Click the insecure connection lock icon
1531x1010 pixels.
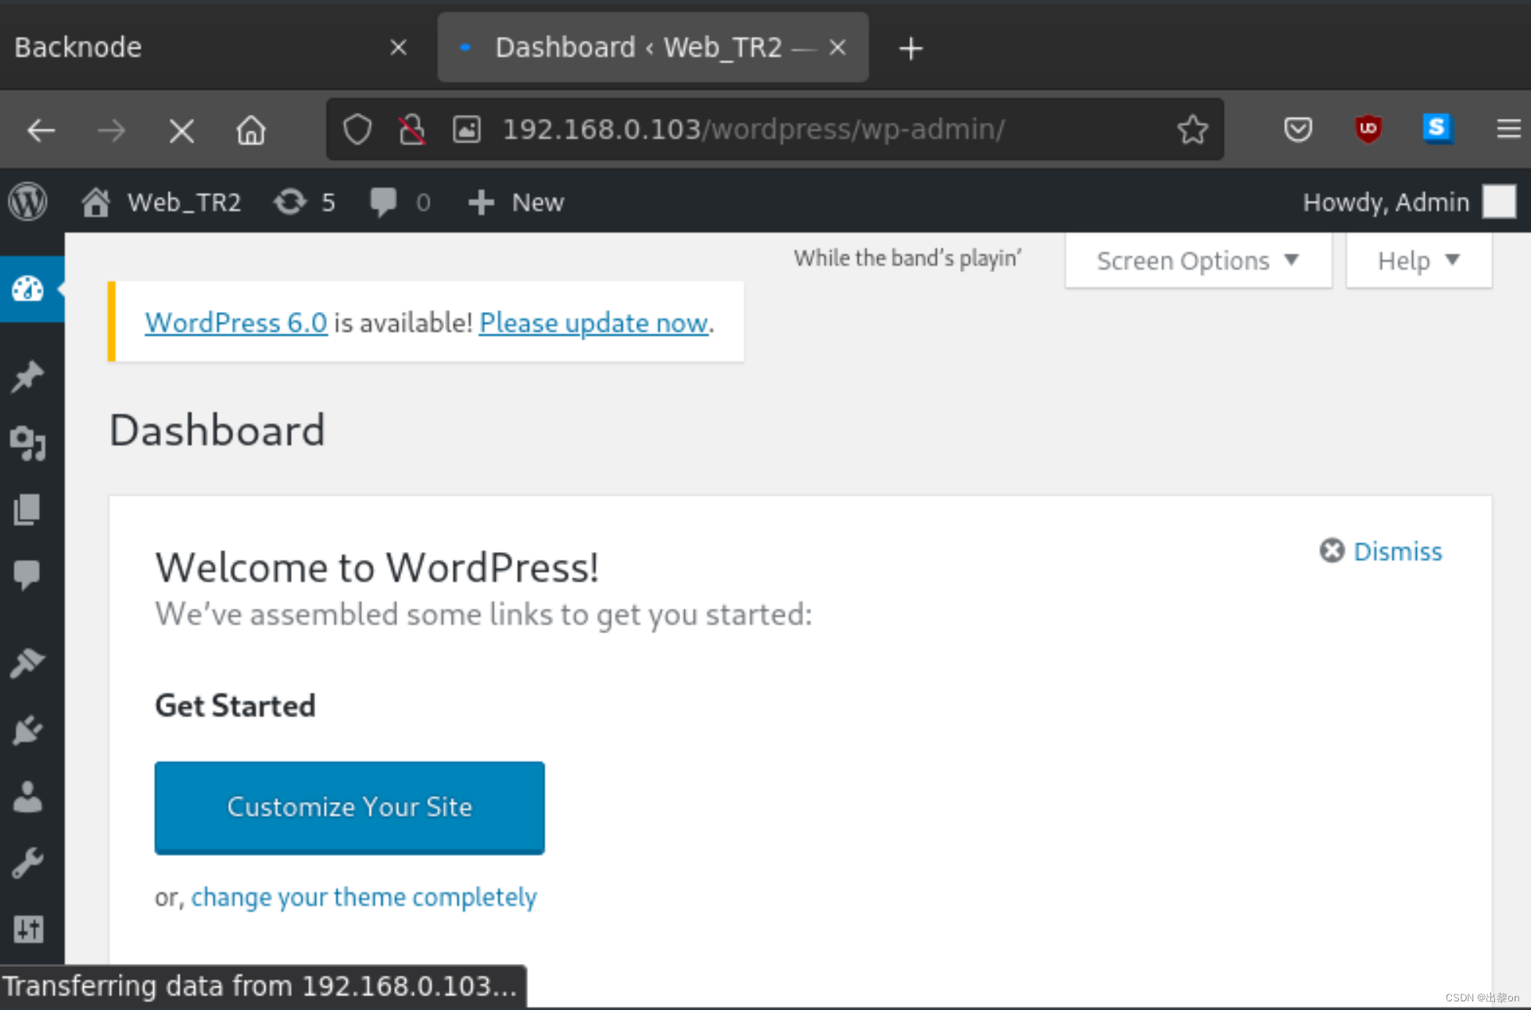412,130
